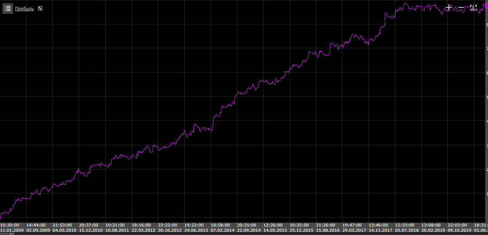Viewport: 488px width, 235px height.
Task: Zoom out the chart with minus button
Action: coord(461,7)
